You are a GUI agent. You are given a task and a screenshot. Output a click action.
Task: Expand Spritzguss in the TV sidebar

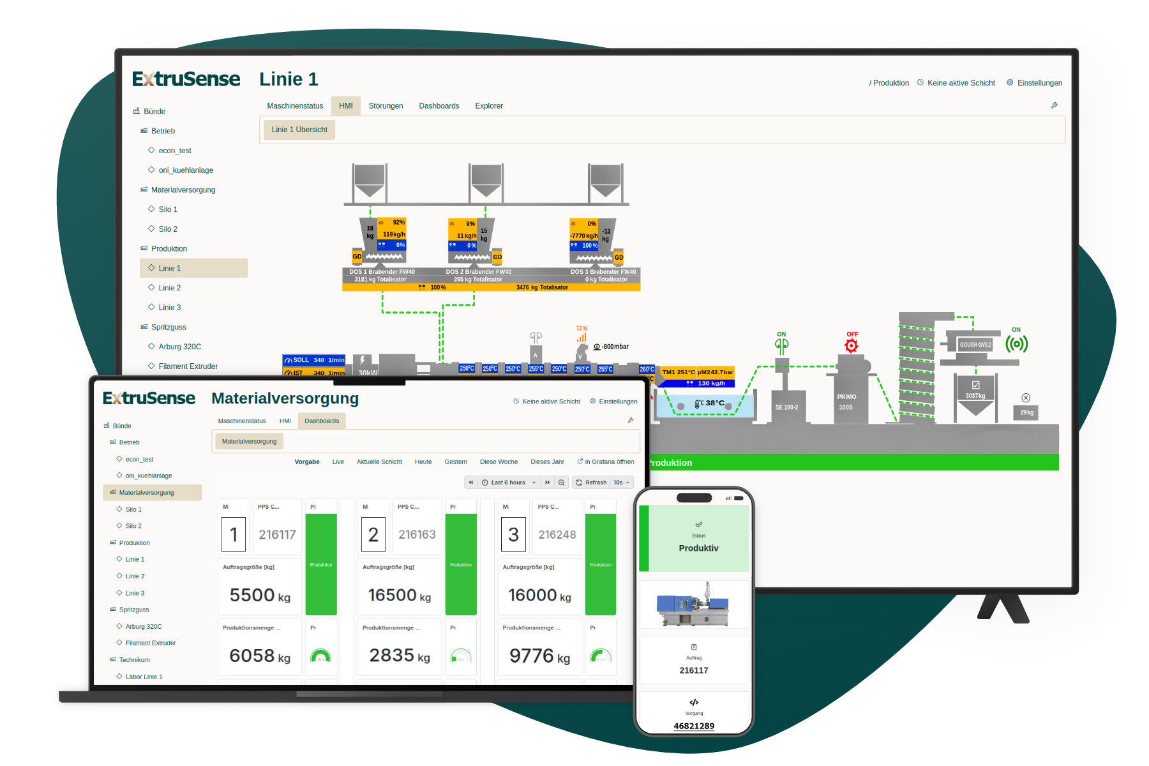163,327
